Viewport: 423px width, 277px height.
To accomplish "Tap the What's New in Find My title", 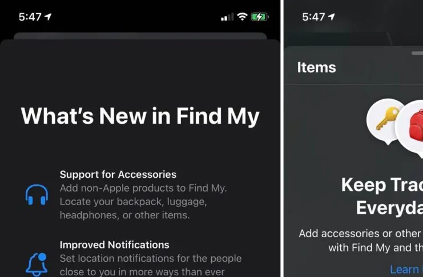I will pos(140,116).
